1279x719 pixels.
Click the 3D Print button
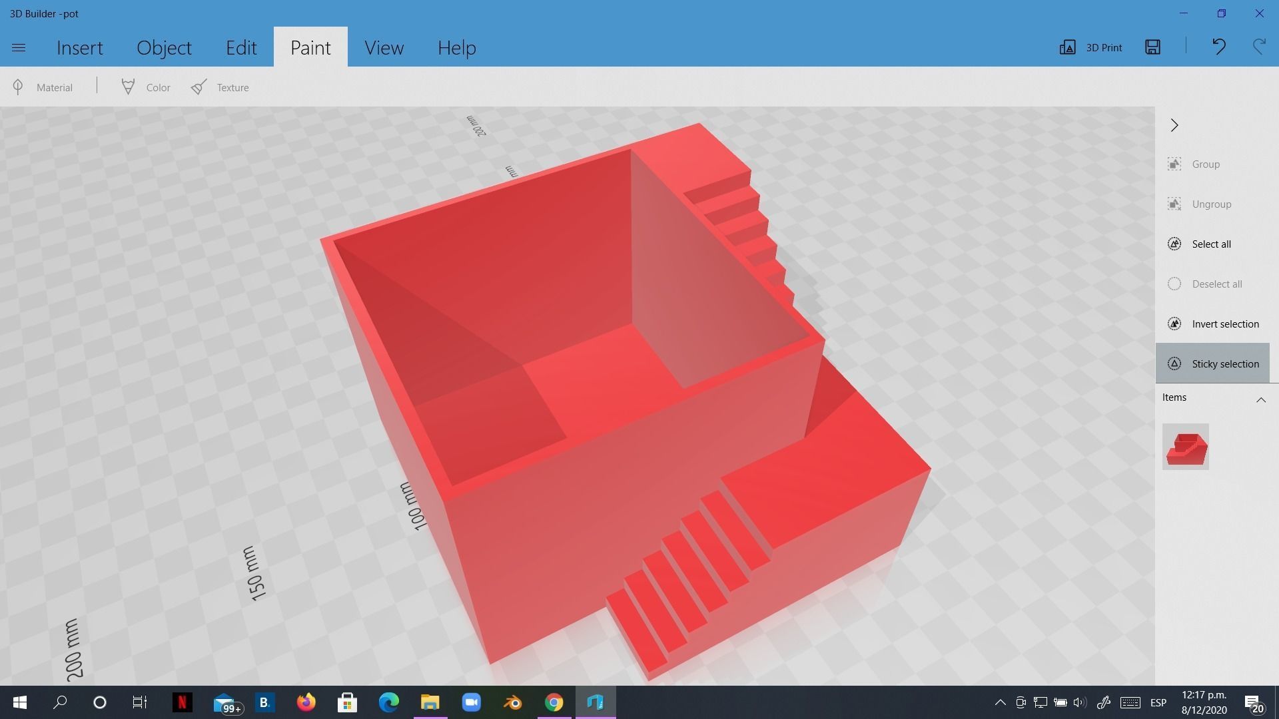pyautogui.click(x=1091, y=47)
